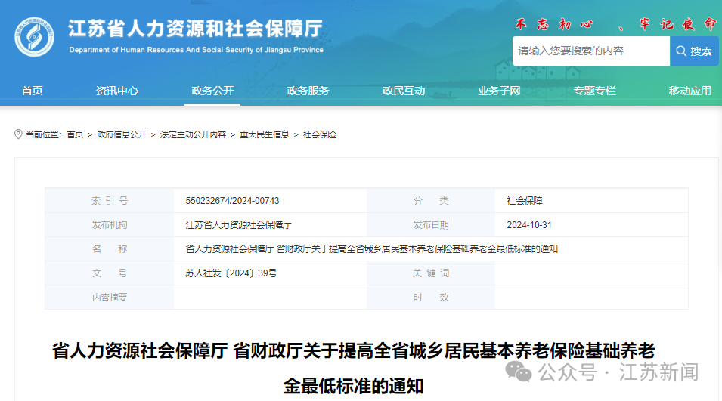Open the 移动应用 navigation item
Viewport: 722px width, 401px height.
click(689, 91)
